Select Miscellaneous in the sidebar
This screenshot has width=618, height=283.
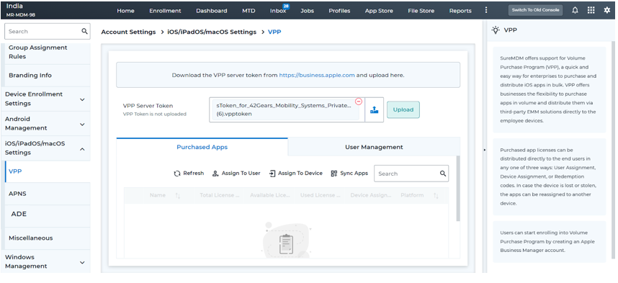pyautogui.click(x=48, y=238)
